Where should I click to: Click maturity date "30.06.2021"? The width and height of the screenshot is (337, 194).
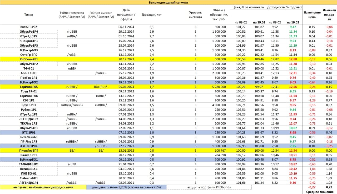(x=127, y=178)
